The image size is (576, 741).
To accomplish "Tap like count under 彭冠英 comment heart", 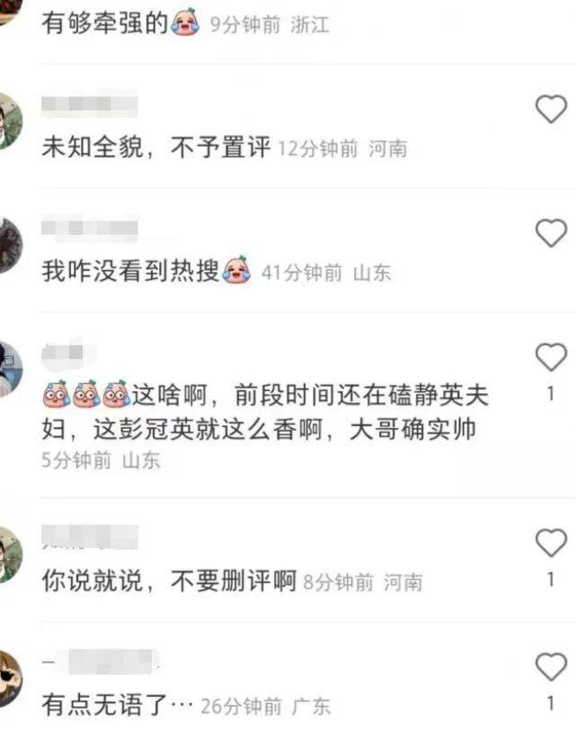I will (x=551, y=394).
